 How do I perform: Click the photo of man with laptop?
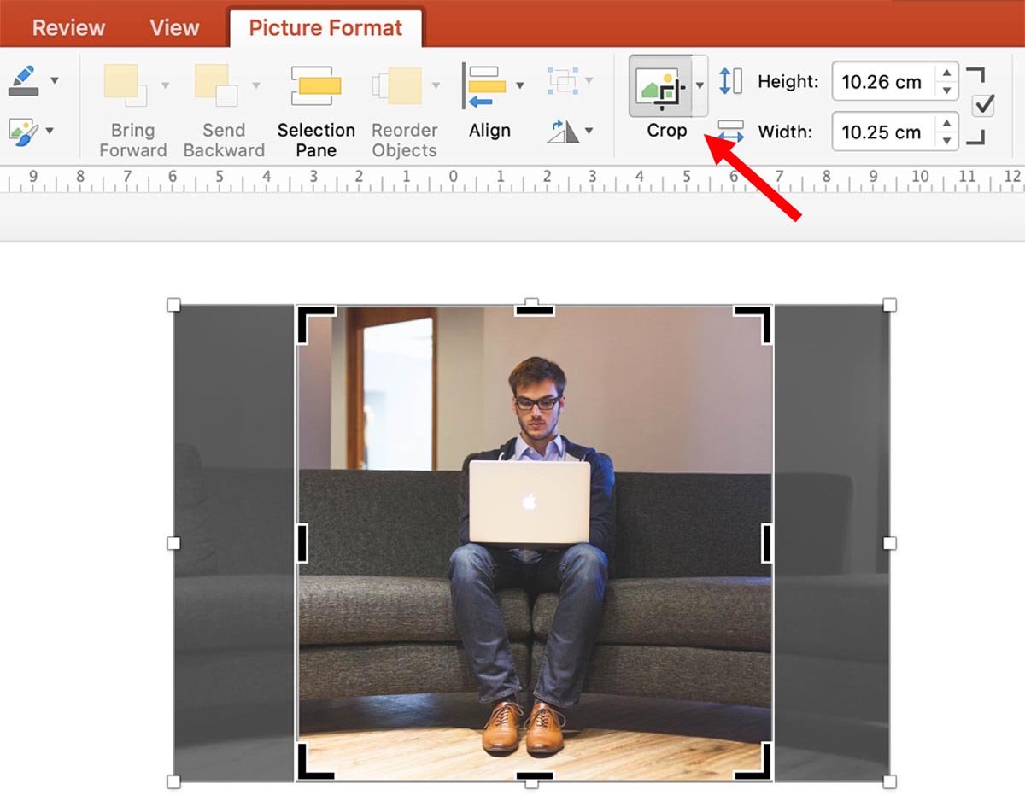click(x=534, y=543)
